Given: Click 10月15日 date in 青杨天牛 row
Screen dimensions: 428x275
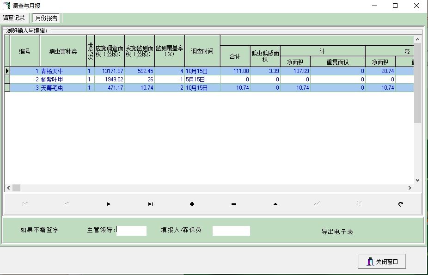Looking at the screenshot, I should (x=202, y=71).
